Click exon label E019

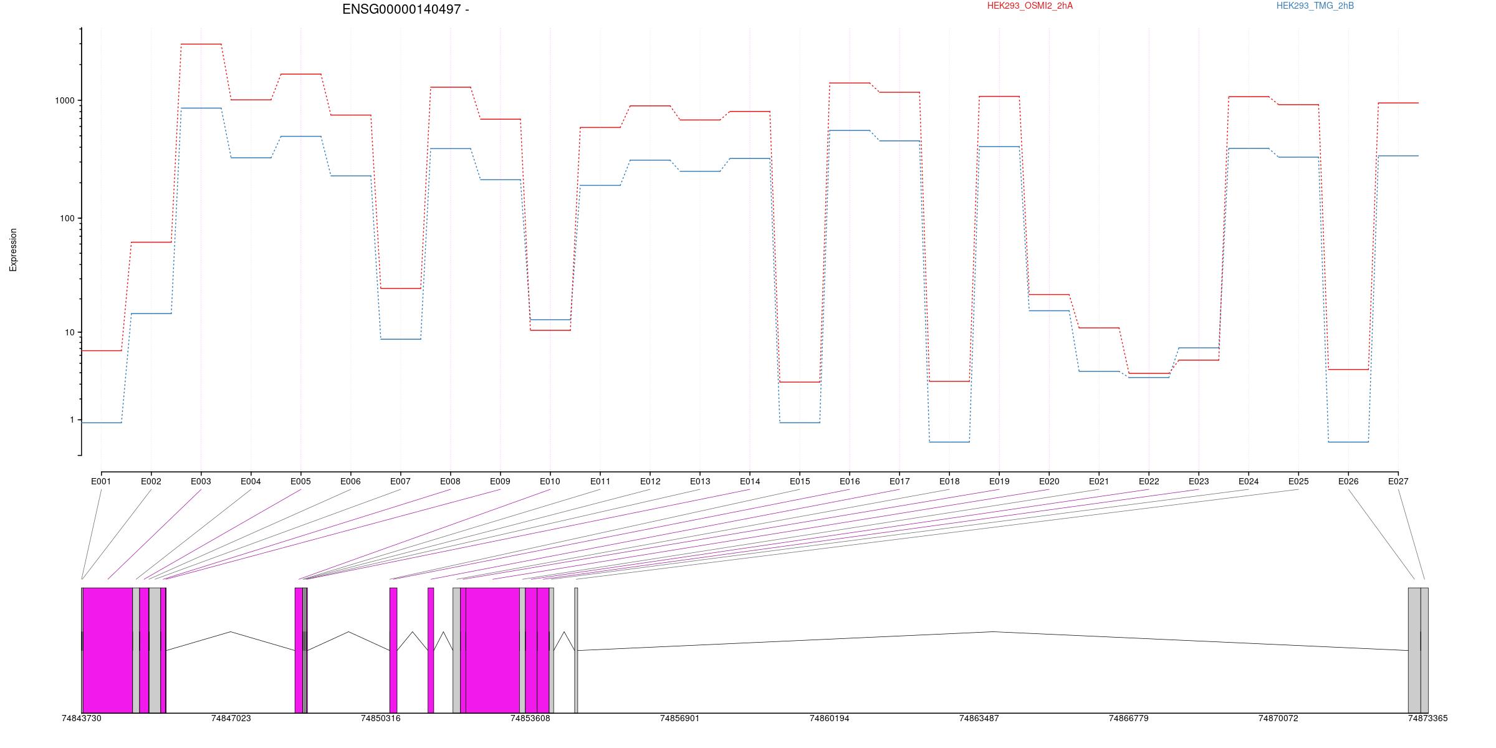coord(999,481)
